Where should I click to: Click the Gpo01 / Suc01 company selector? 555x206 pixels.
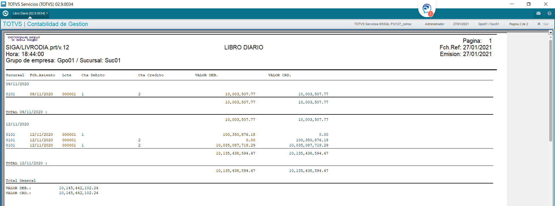489,24
